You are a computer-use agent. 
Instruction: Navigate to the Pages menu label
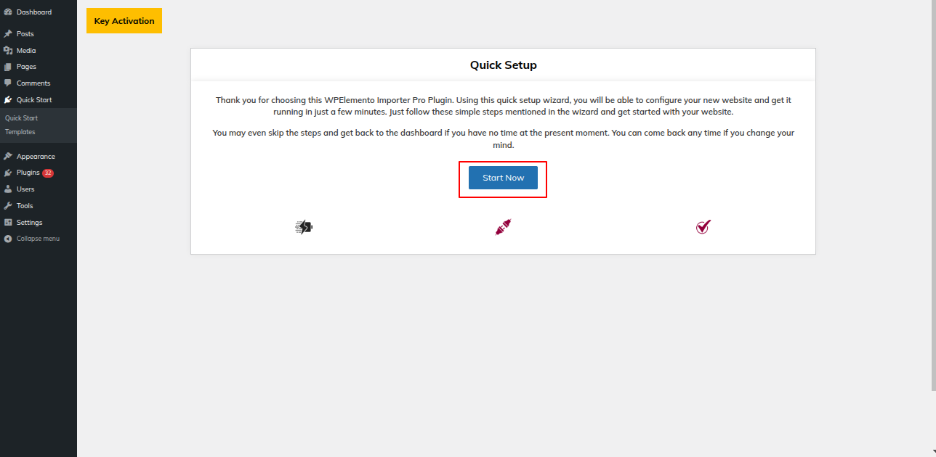point(26,67)
